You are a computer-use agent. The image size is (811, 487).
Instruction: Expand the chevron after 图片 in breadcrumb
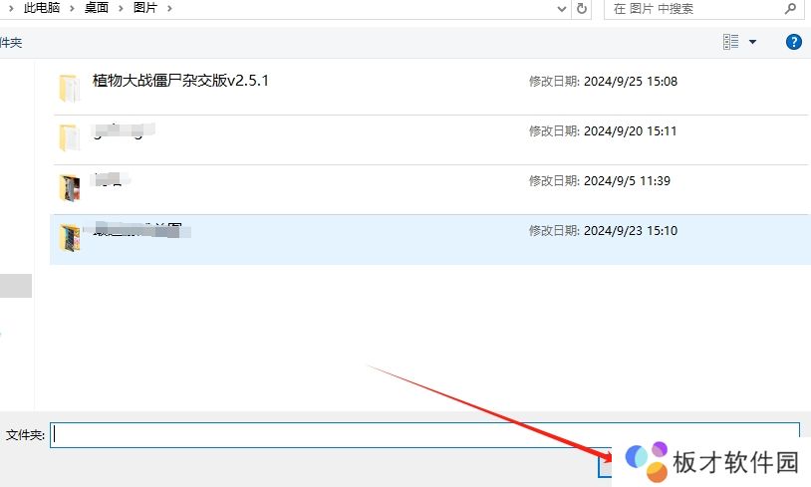pyautogui.click(x=169, y=8)
